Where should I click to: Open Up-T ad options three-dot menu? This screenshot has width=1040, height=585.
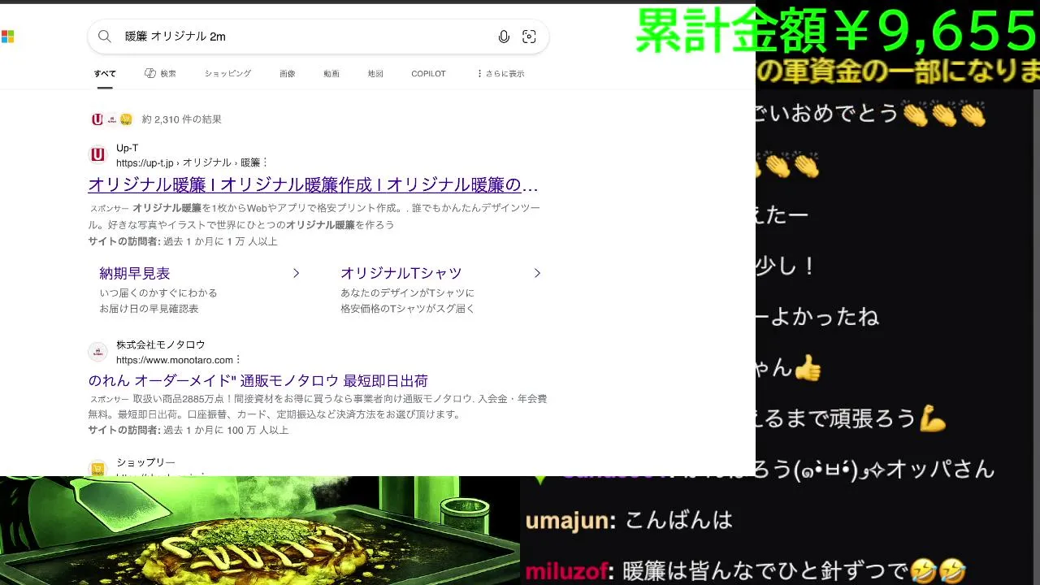(266, 162)
